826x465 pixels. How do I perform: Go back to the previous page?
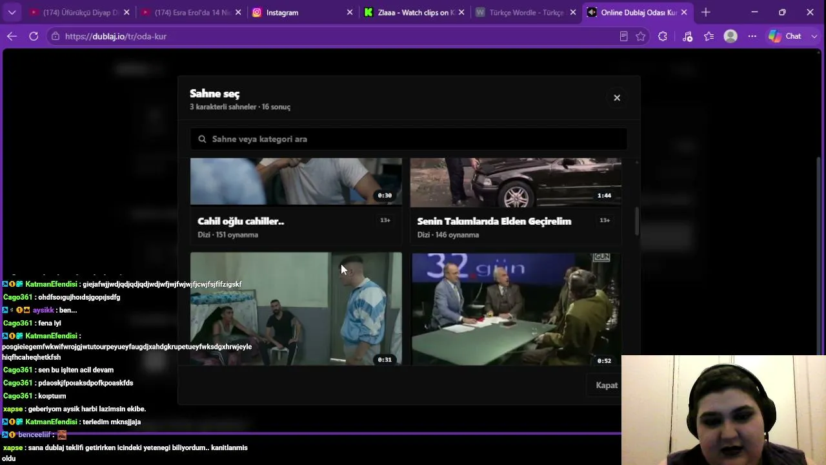pyautogui.click(x=12, y=36)
